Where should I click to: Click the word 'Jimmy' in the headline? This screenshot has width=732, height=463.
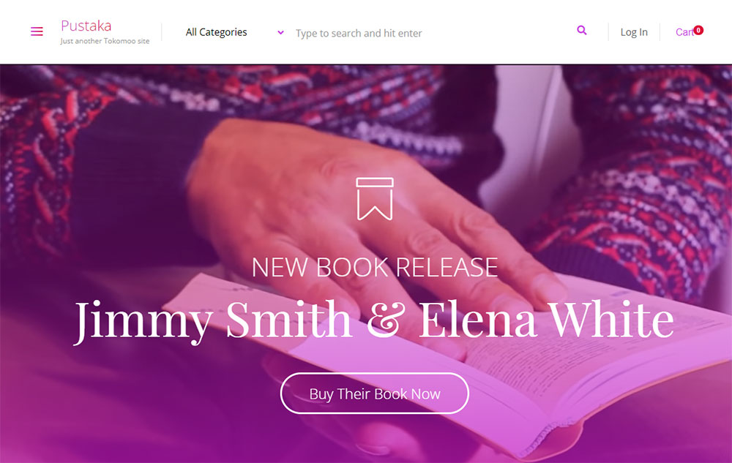tap(143, 322)
